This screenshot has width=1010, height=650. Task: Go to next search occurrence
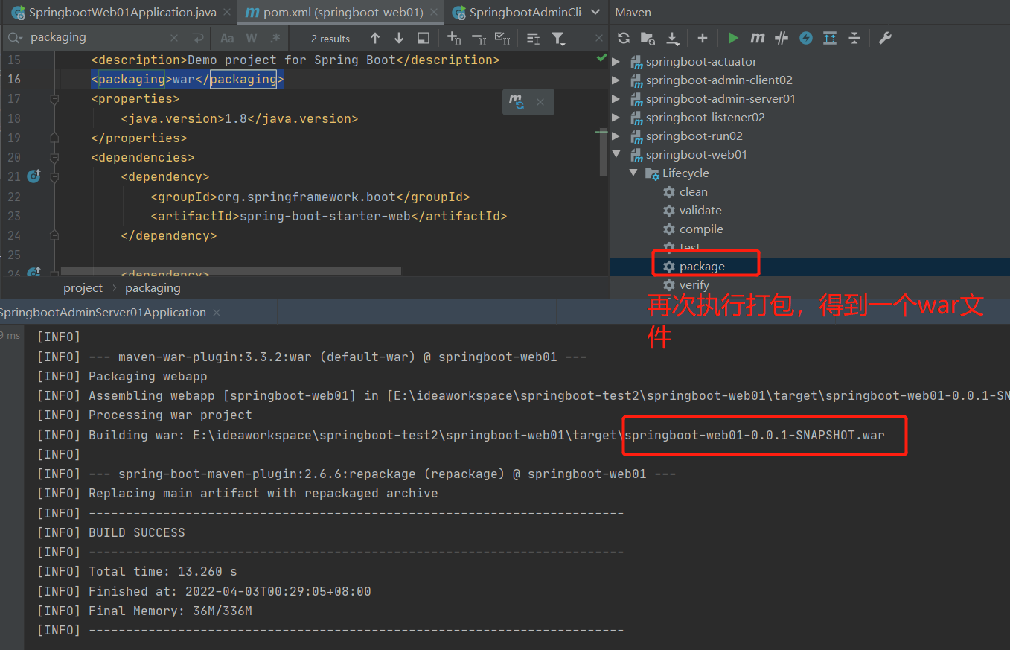point(399,38)
